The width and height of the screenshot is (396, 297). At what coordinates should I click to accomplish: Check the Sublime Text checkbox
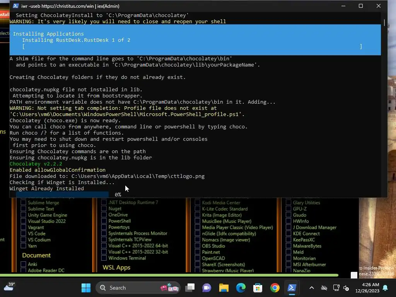tap(23, 208)
